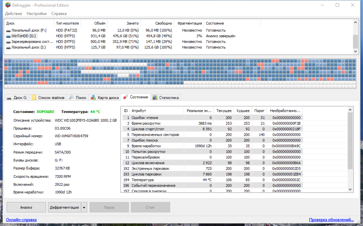Screen dimensions: 363x226
Task: Expand the Дефрагментация dropdown arrow
Action: pyautogui.click(x=84, y=207)
